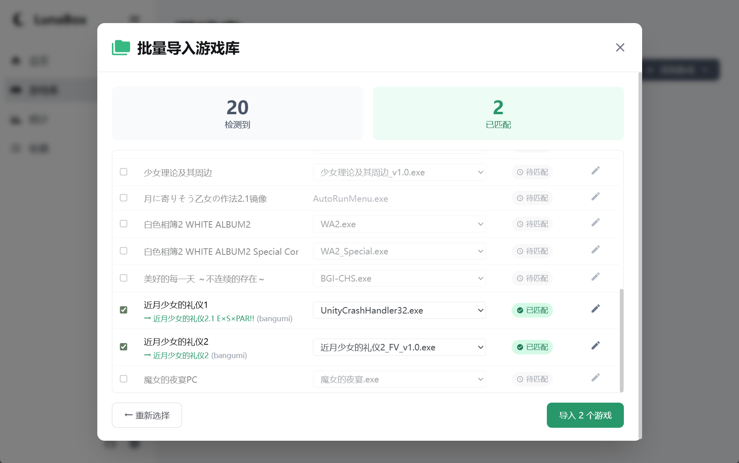Open the BGI-CHS.exe executable dropdown

pos(399,278)
